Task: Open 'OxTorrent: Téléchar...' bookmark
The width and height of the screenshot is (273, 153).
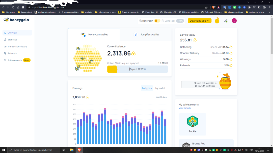Action: tap(211, 12)
